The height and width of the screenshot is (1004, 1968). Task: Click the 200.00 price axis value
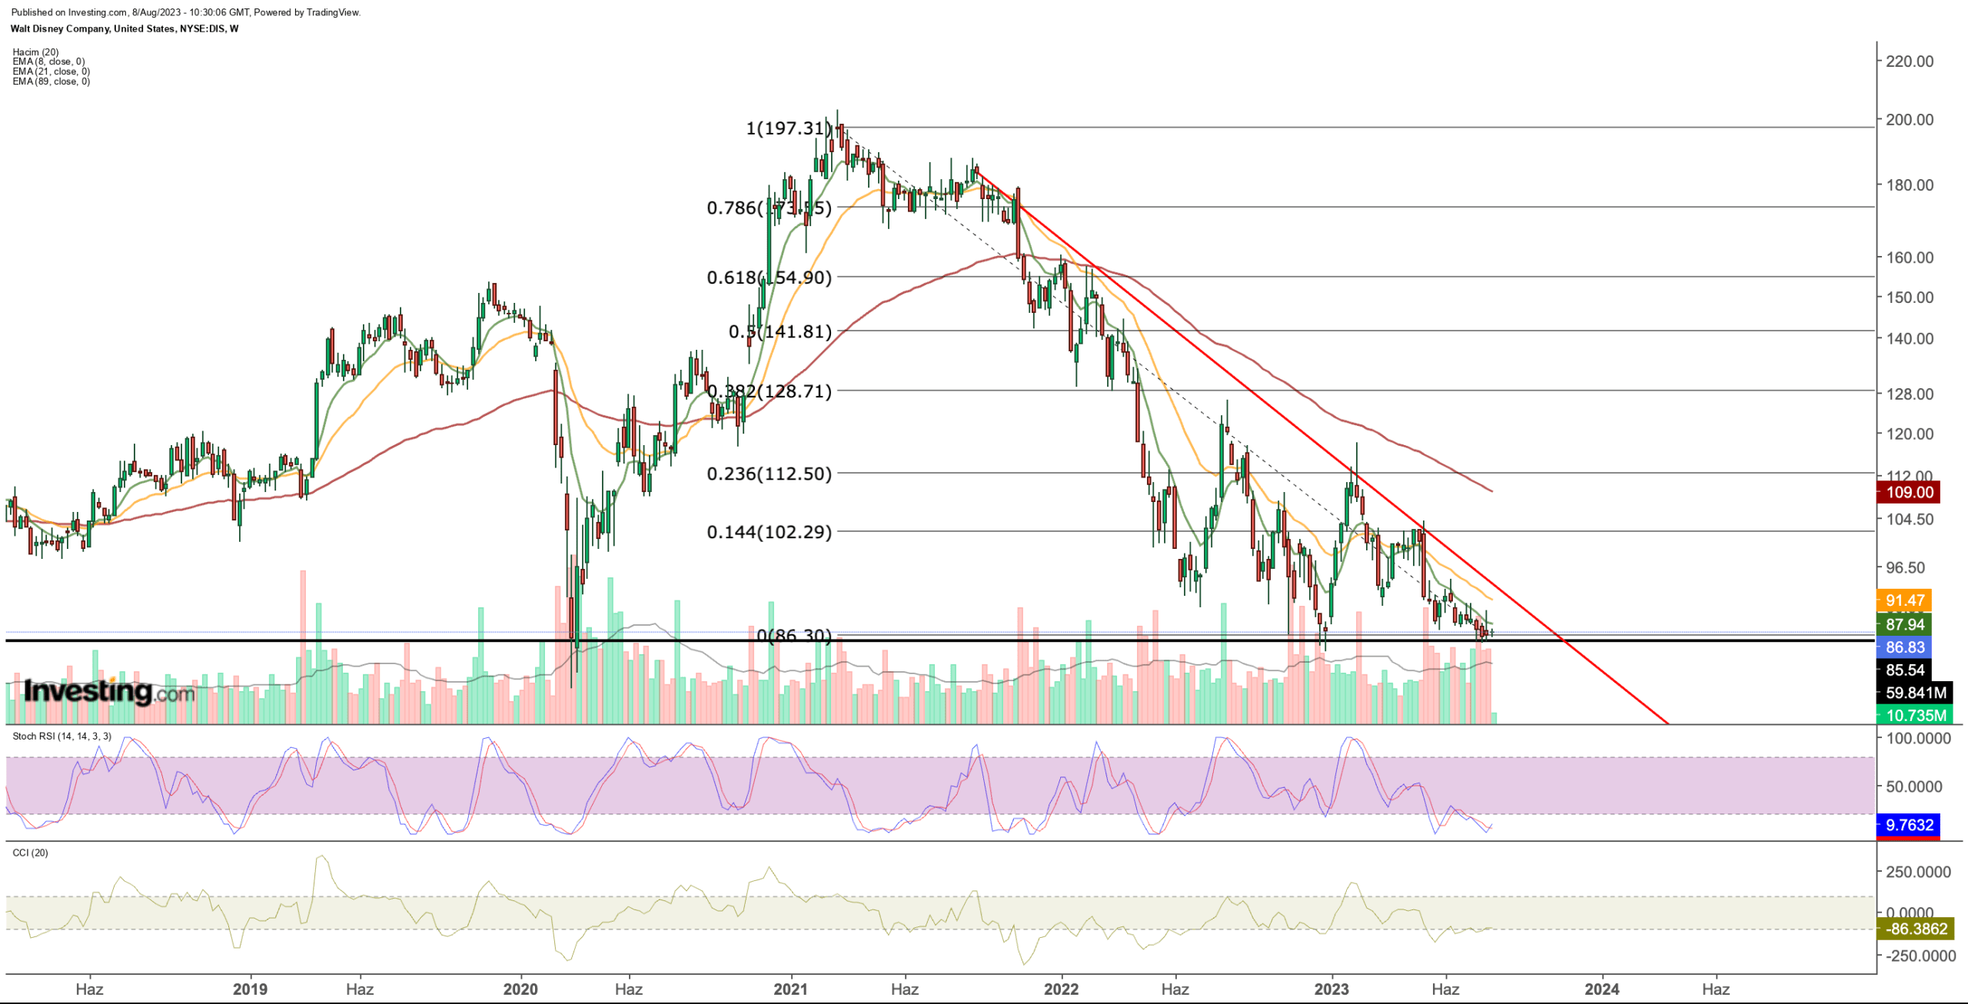(1910, 119)
